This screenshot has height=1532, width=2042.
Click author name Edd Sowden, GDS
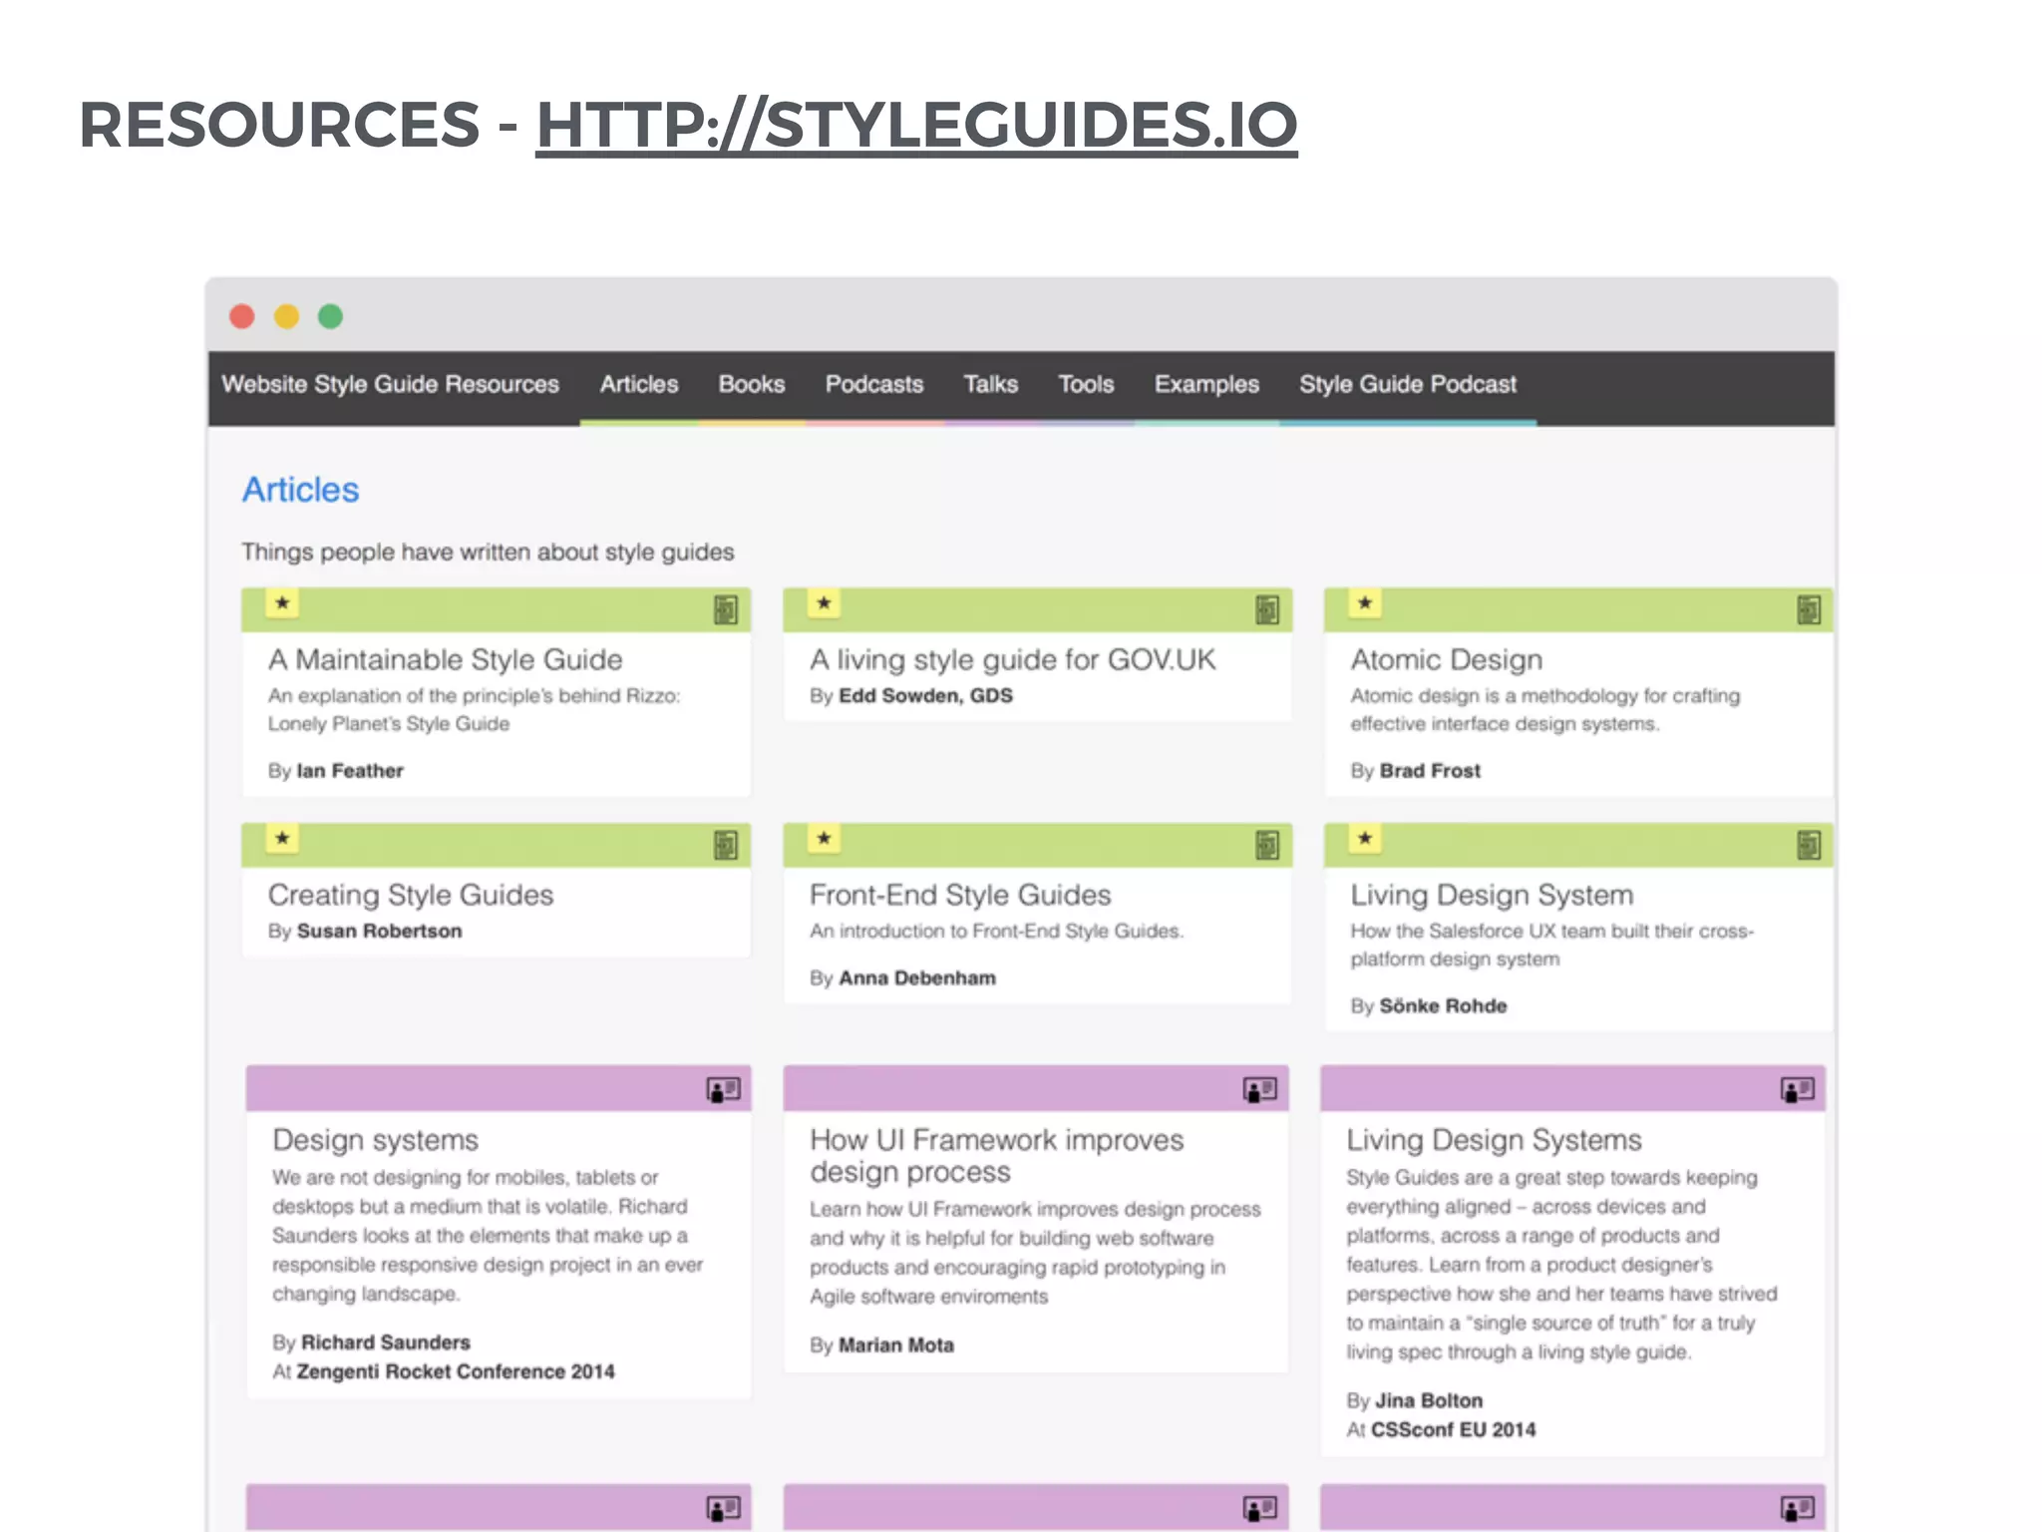(925, 696)
